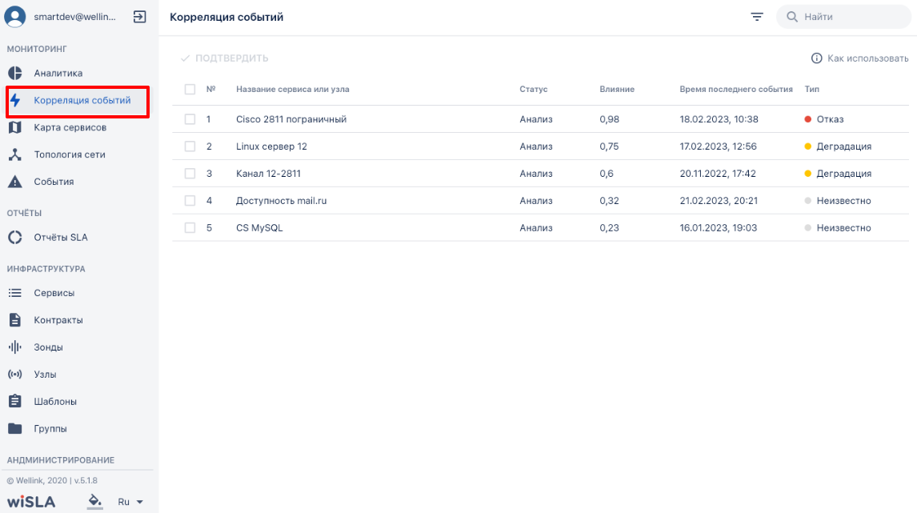
Task: Open Cisco 2811 пограничный entry
Action: click(x=291, y=119)
